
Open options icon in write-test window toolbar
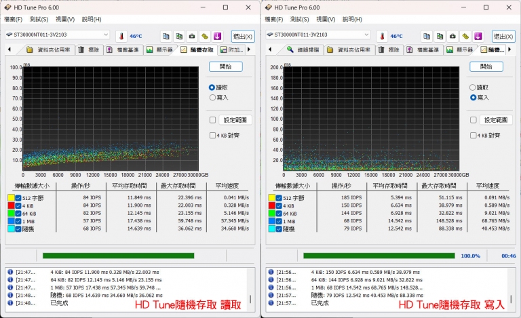(x=465, y=36)
